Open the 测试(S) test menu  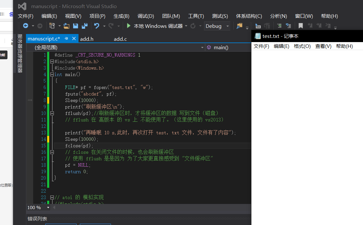pos(220,16)
